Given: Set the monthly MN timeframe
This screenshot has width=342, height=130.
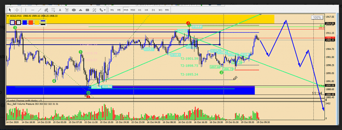Looking at the screenshot, I should pos(167,10).
